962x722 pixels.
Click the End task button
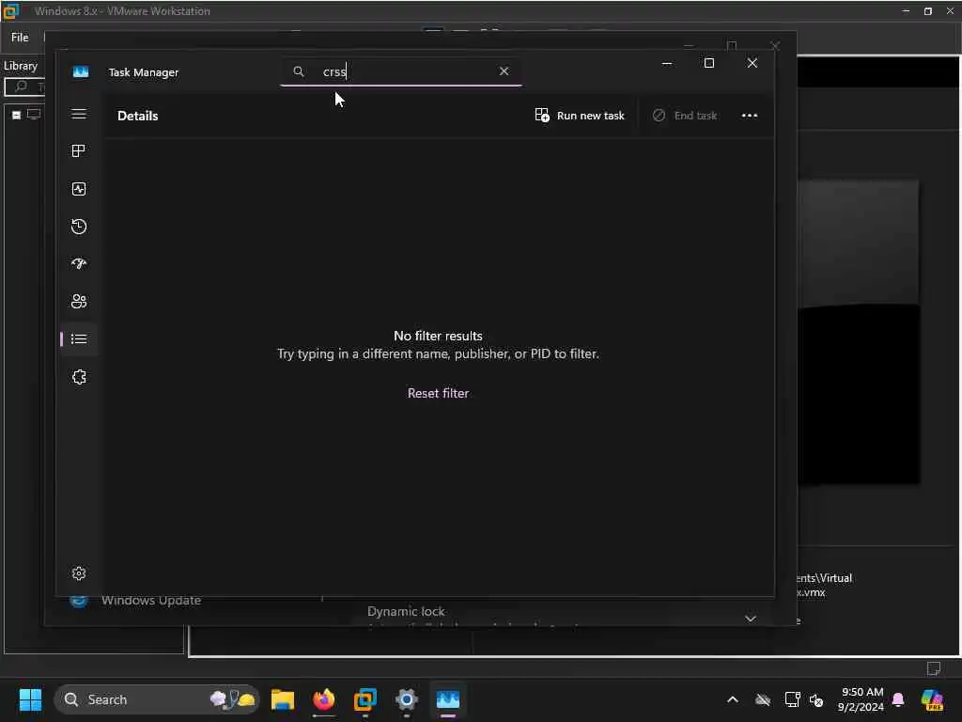[685, 116]
